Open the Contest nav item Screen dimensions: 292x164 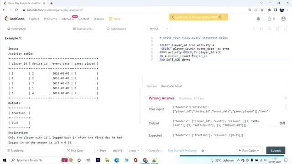pyautogui.click(x=83, y=19)
